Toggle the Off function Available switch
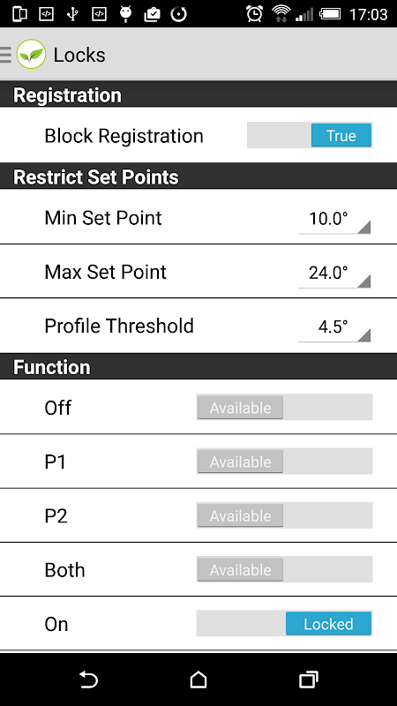 pos(284,408)
